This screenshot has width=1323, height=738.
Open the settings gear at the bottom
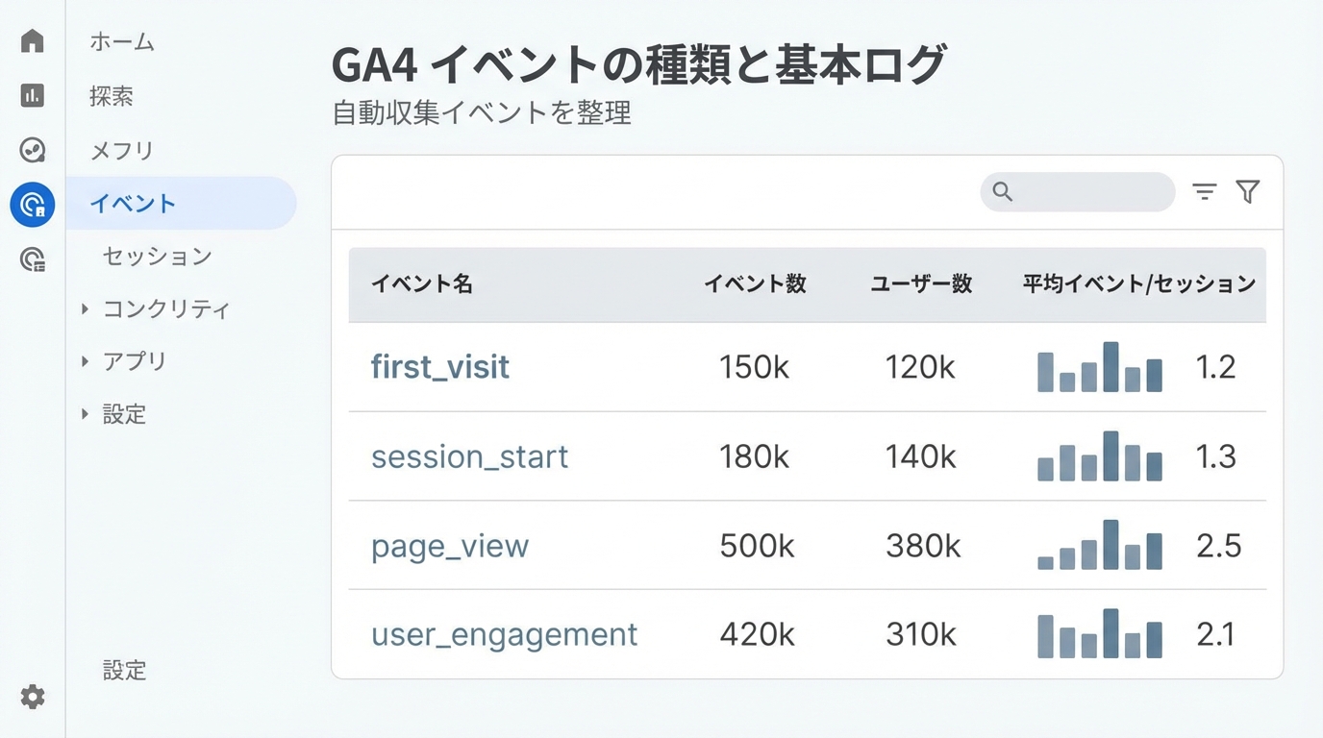click(x=32, y=697)
